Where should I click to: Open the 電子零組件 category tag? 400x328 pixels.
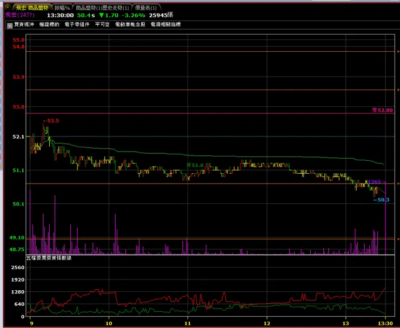point(77,24)
